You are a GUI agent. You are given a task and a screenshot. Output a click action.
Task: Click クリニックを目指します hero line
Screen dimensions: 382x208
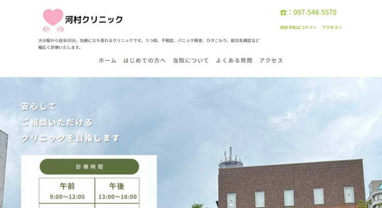(x=71, y=138)
